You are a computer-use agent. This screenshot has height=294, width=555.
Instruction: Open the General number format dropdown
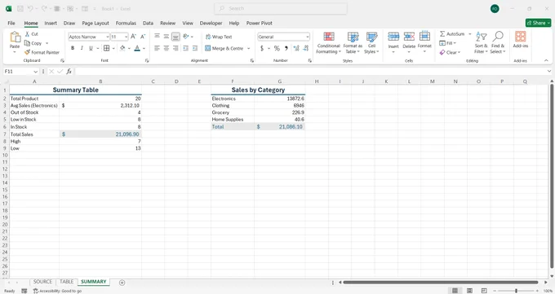pyautogui.click(x=307, y=37)
